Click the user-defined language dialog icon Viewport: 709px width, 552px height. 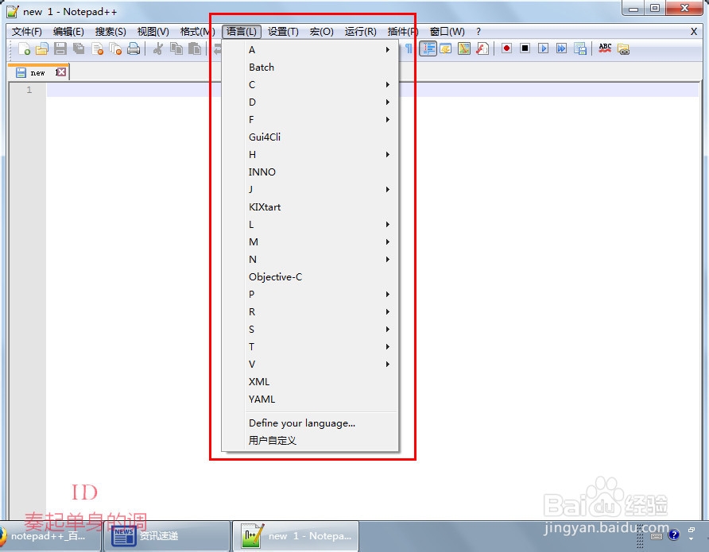click(x=446, y=48)
